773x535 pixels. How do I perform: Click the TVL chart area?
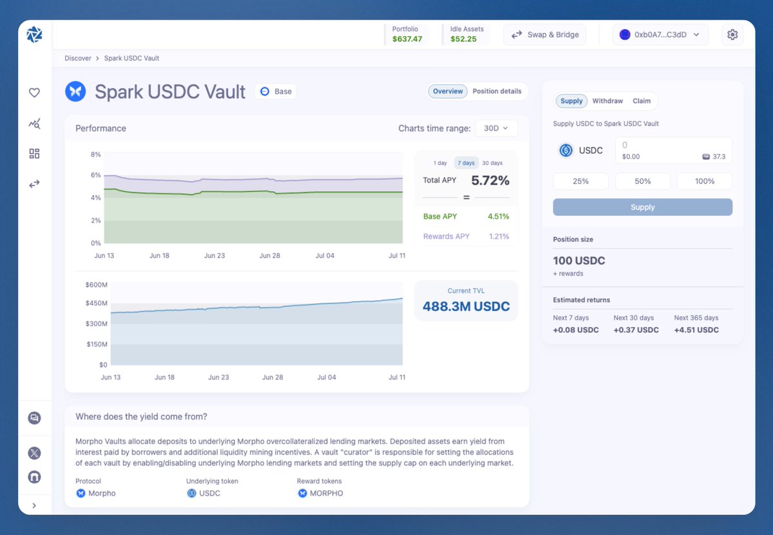point(256,324)
